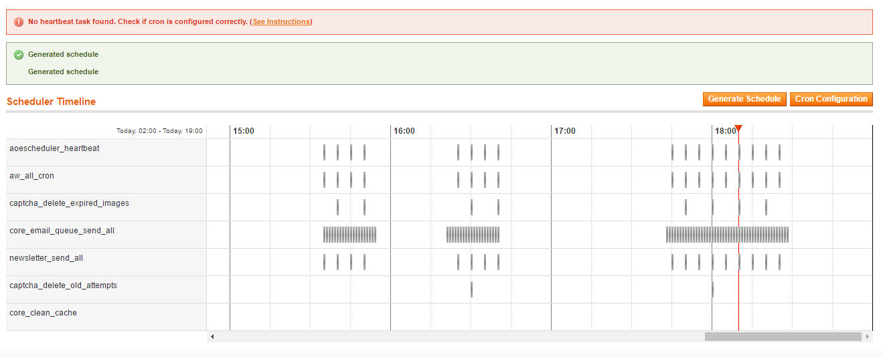This screenshot has height=357, width=883.
Task: Click the red current-time triangle marker
Action: pos(738,128)
